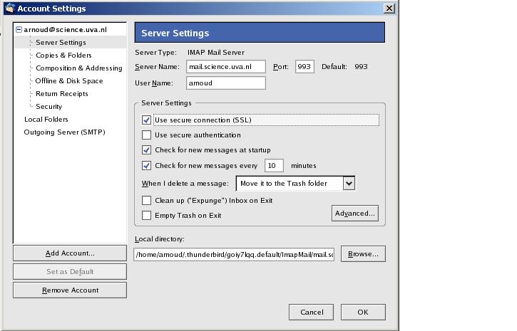Open Composition & Addressing settings

[x=78, y=68]
